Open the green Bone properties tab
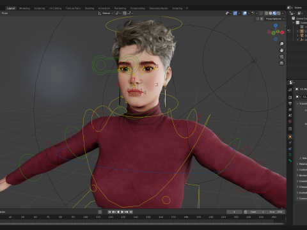Image resolution: width=307 pixels, height=230 pixels. click(290, 161)
